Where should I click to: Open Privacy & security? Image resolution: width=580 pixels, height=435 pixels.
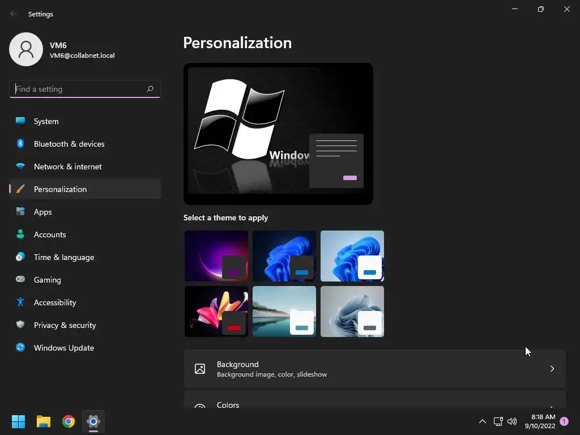[85, 325]
